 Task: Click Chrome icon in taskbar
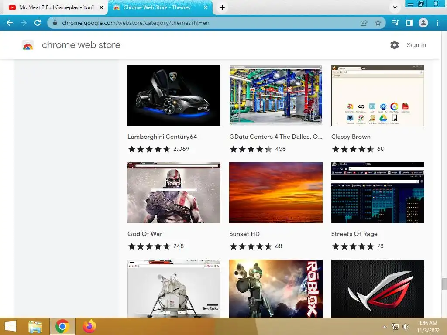(62, 326)
